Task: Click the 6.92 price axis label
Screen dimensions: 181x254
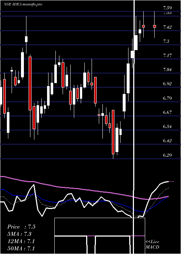Action: [167, 84]
